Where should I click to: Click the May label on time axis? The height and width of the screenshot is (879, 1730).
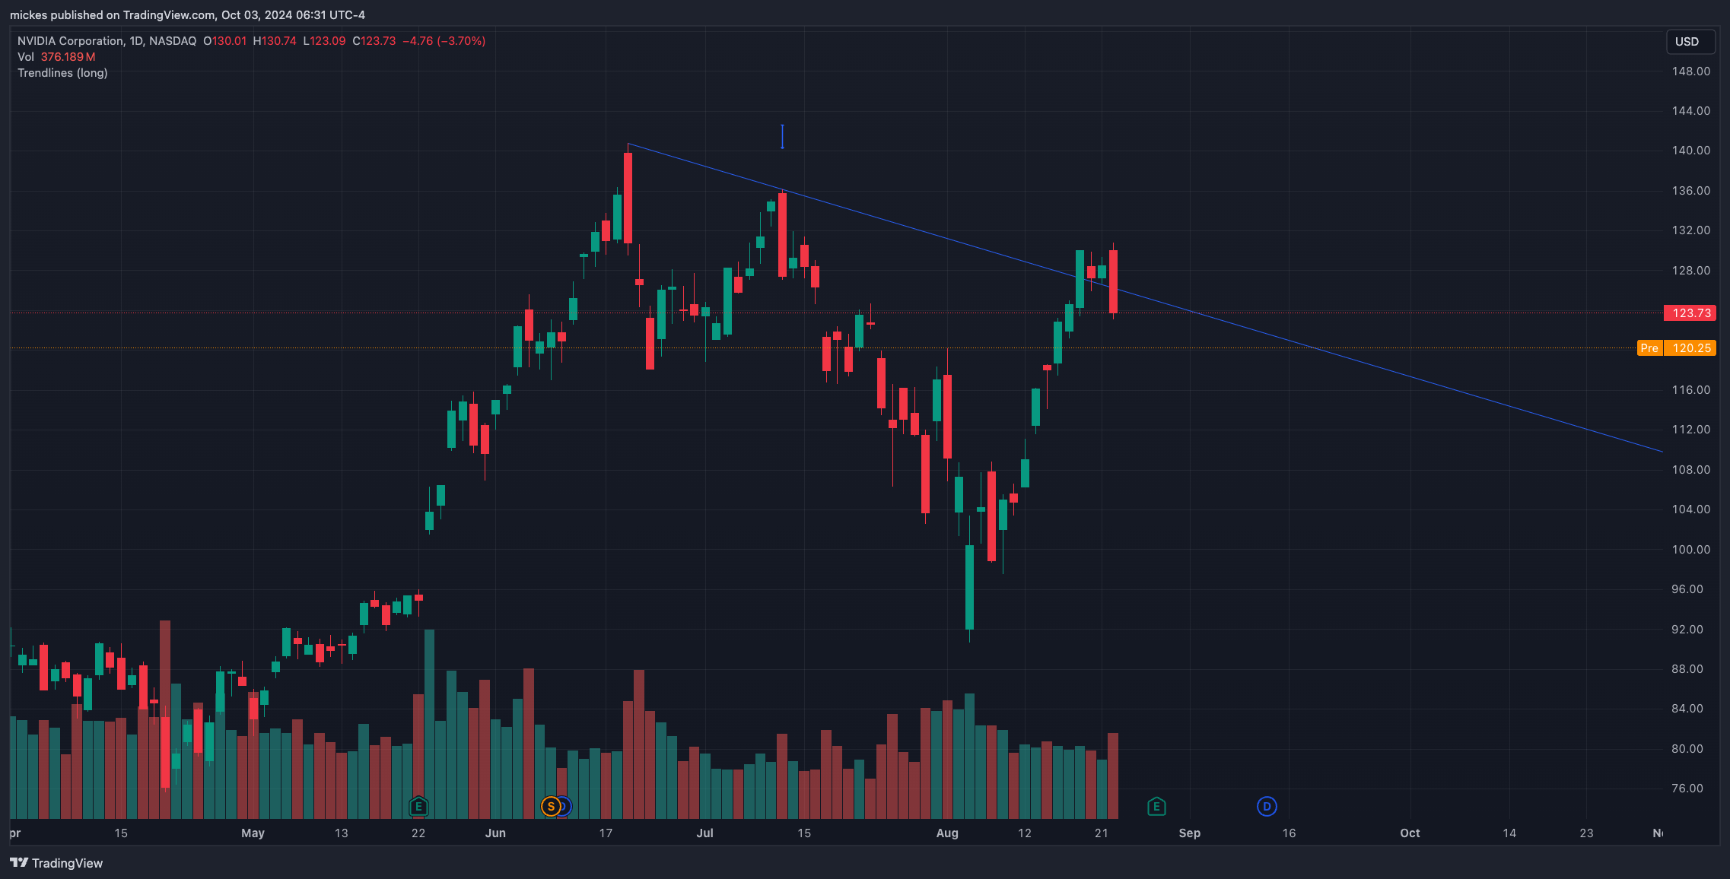pyautogui.click(x=253, y=833)
